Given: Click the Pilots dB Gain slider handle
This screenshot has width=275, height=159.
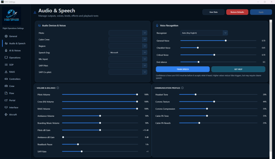Looking at the screenshot, I should coord(100,130).
